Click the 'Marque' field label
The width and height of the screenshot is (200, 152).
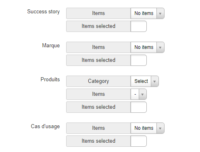[51, 46]
